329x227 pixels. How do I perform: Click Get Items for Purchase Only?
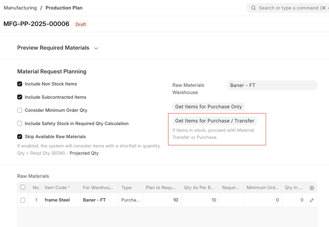[x=208, y=107]
